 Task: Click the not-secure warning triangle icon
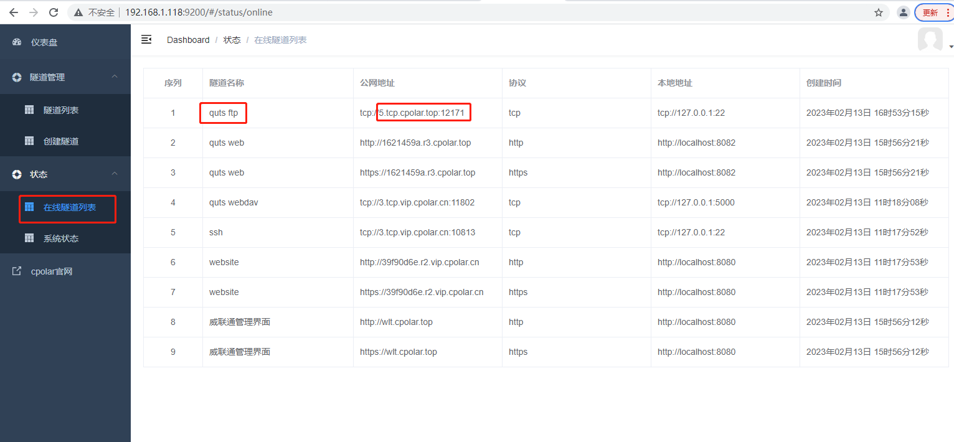tap(78, 12)
